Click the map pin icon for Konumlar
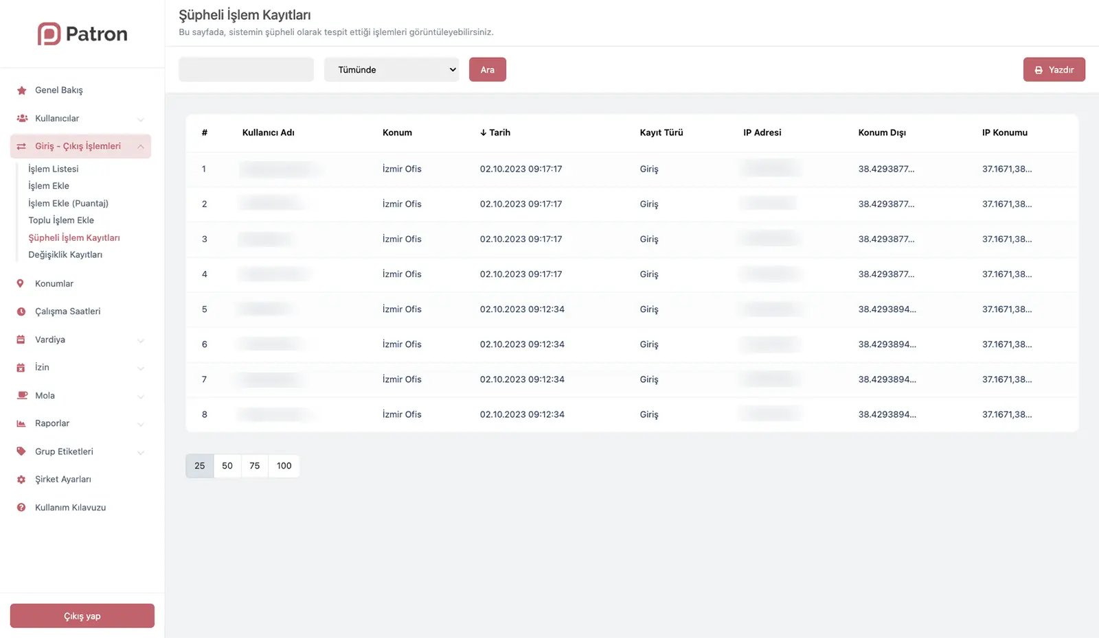The image size is (1099, 638). (x=21, y=283)
